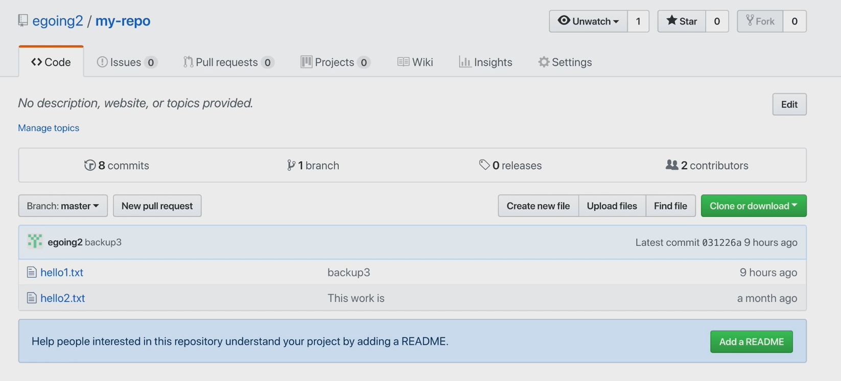Open the Branch: master dropdown
Screen dimensions: 841x381
(63, 206)
